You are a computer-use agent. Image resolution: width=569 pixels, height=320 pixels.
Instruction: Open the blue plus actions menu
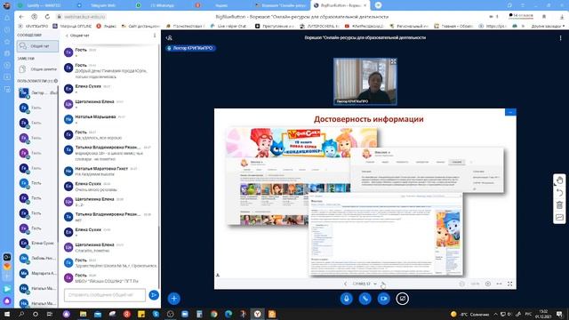coord(174,299)
